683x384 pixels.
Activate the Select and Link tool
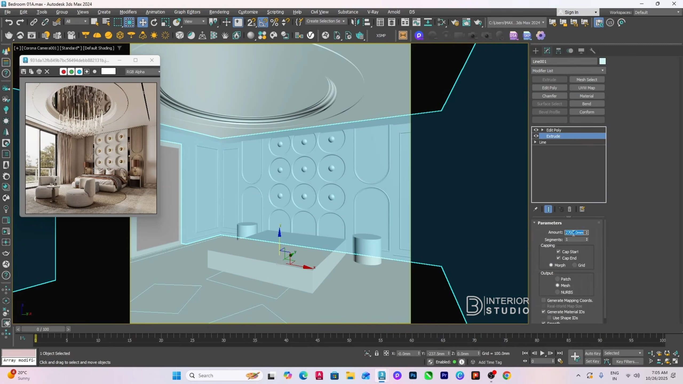point(34,22)
